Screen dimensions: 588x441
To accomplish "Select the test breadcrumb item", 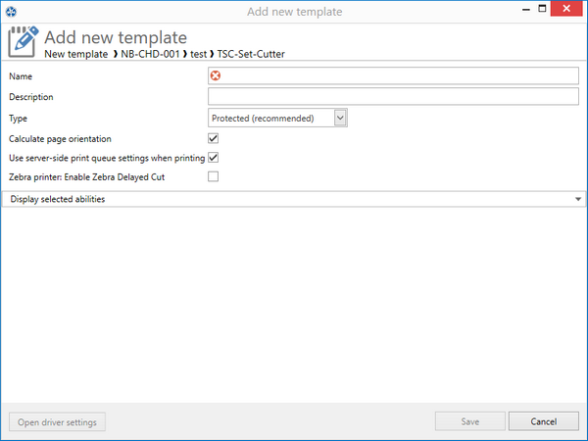I will click(x=198, y=54).
